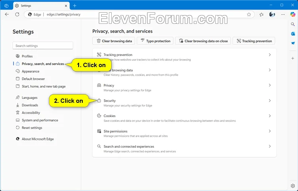Expand the Cookies row chevron
Screen dimensions: 298x191
[270, 116]
